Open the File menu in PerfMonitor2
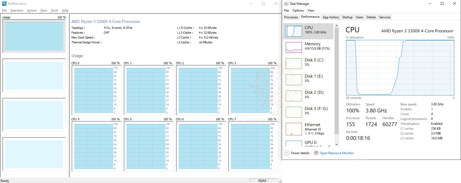This screenshot has height=183, width=461. point(4,11)
